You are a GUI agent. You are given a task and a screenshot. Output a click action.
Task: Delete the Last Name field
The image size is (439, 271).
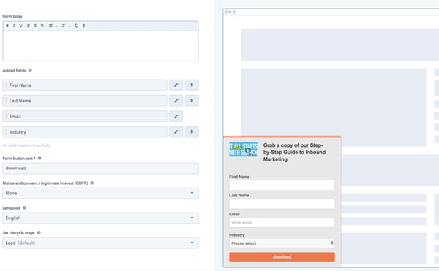(x=192, y=101)
